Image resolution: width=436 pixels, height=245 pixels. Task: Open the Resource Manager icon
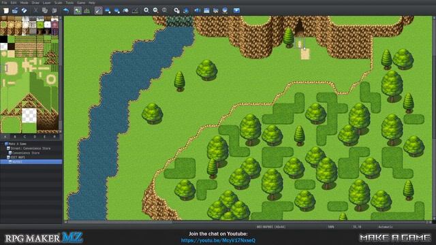(225, 11)
